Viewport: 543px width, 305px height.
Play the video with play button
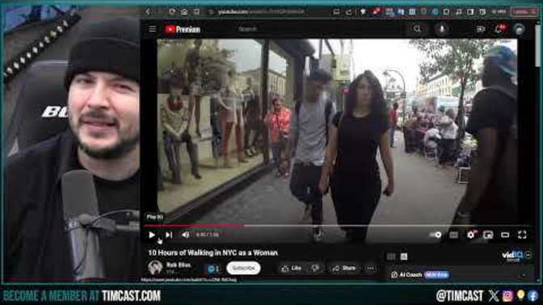pos(152,235)
